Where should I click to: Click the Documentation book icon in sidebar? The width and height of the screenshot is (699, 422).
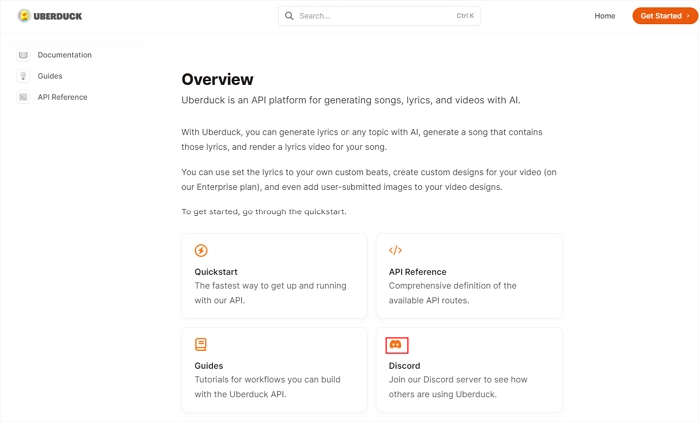tap(23, 55)
